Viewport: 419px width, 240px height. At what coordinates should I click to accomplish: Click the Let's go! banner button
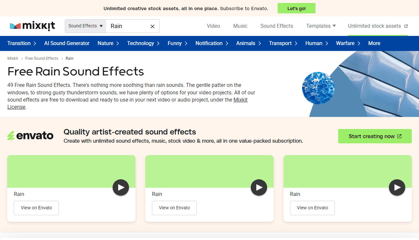(x=297, y=8)
